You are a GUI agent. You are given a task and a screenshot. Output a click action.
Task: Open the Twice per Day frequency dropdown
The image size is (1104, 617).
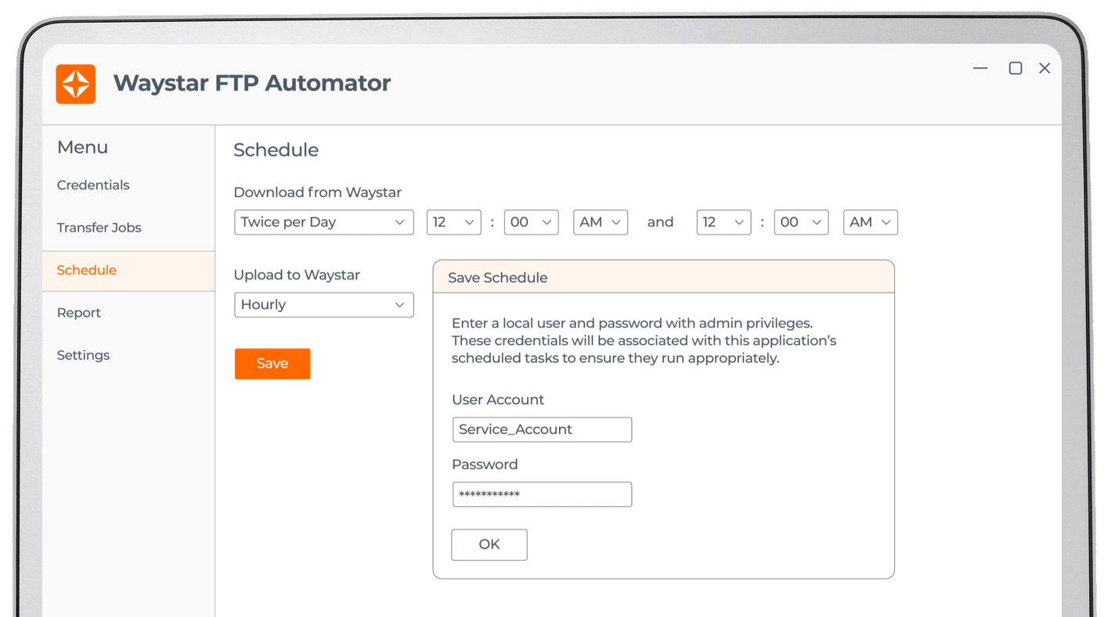coord(323,222)
